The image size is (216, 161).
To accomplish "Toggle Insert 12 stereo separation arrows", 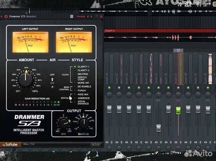I will (x=127, y=142).
